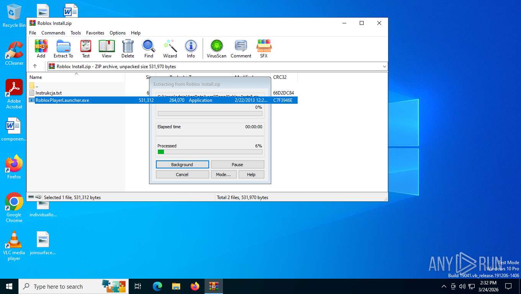Click the volume tray icon
Image resolution: width=521 pixels, height=294 pixels.
[462, 286]
